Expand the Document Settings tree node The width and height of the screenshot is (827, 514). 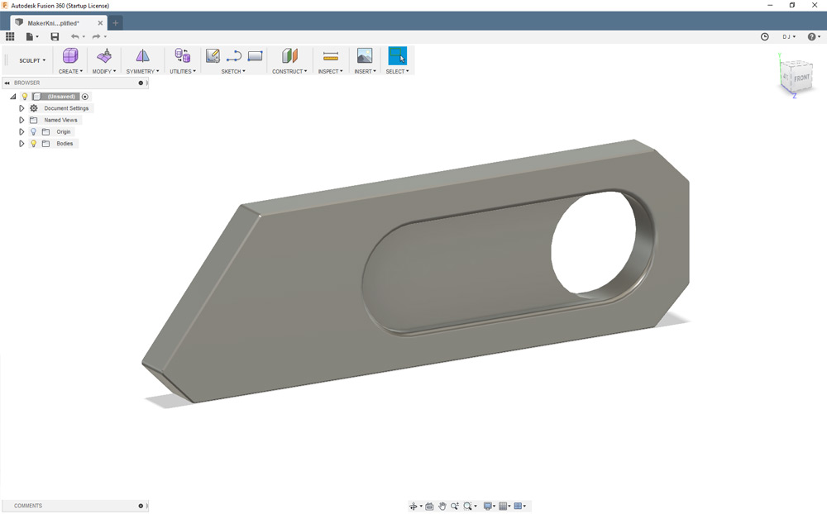pyautogui.click(x=22, y=108)
